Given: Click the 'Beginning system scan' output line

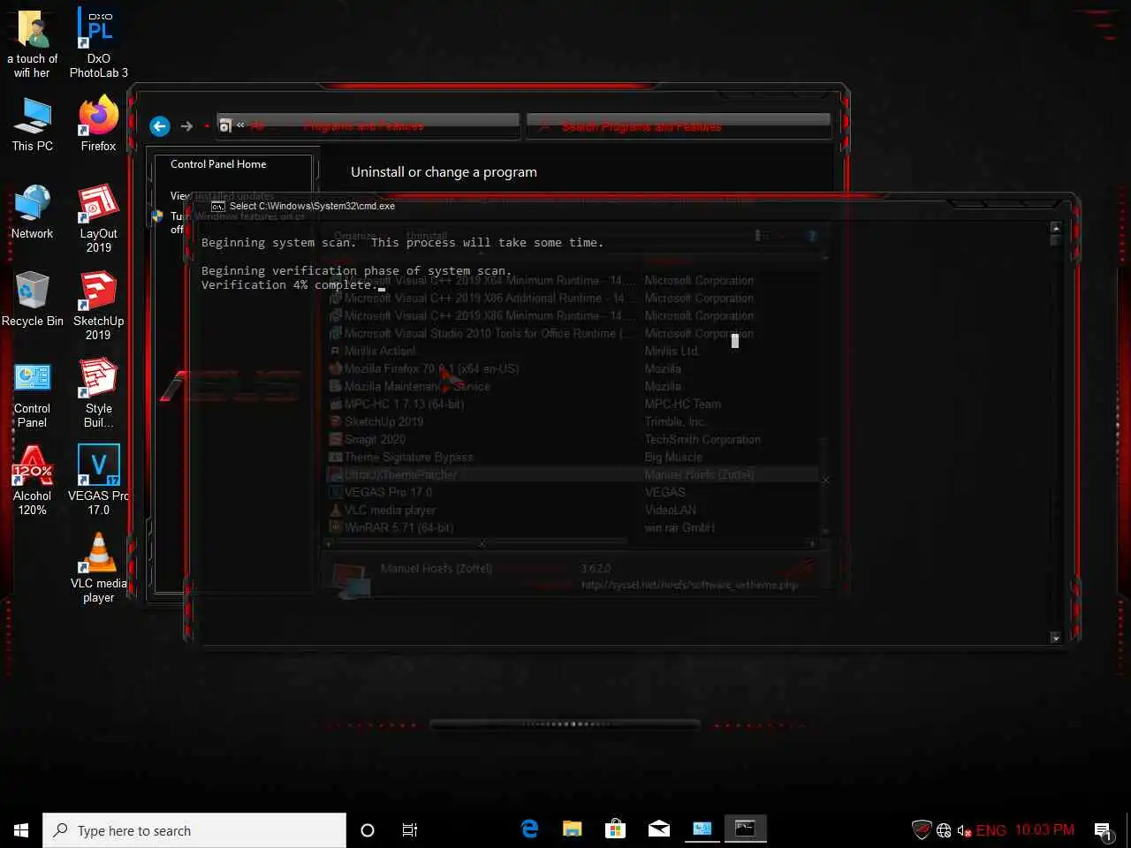Looking at the screenshot, I should click(x=403, y=243).
